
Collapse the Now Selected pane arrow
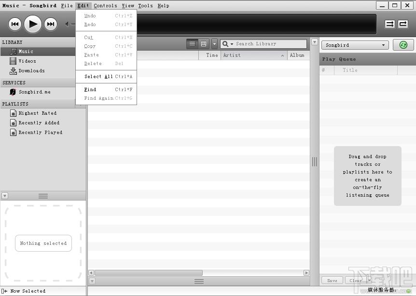pyautogui.click(x=5, y=196)
